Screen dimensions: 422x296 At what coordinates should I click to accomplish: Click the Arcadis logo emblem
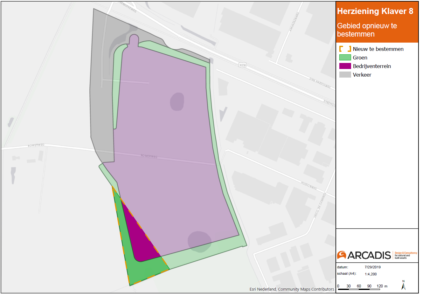[x=342, y=255]
